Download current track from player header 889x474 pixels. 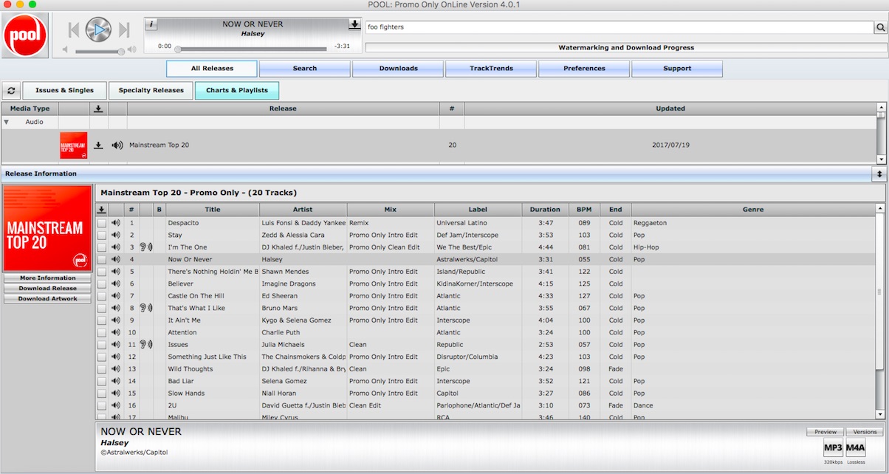click(354, 24)
